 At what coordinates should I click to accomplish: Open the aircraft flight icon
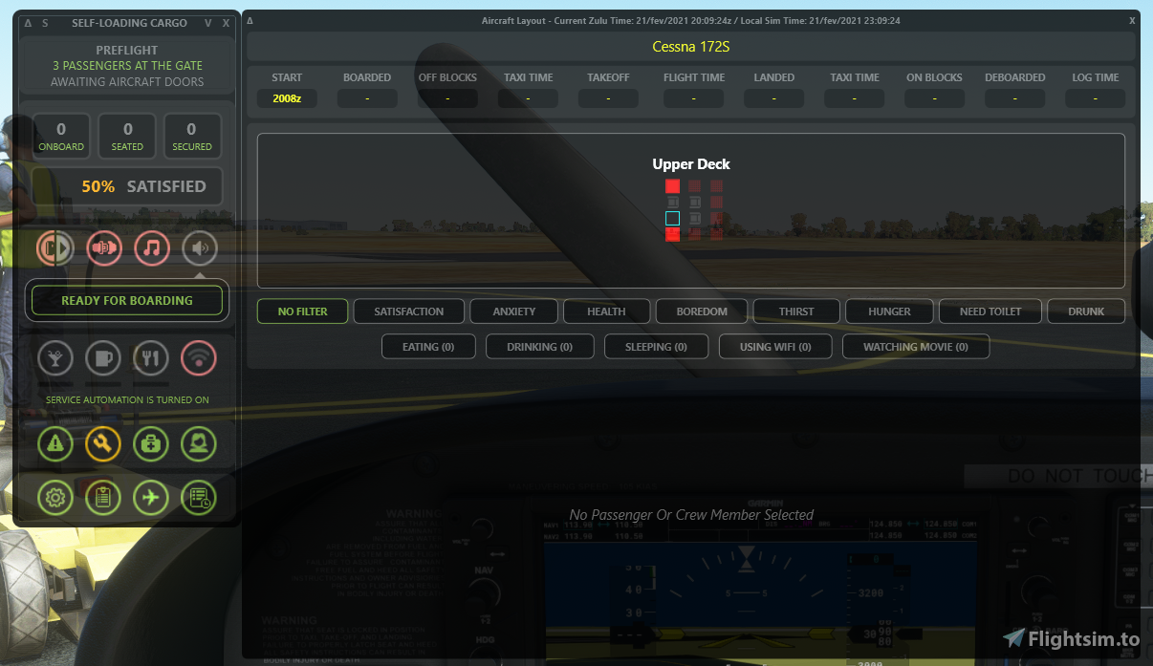[151, 497]
